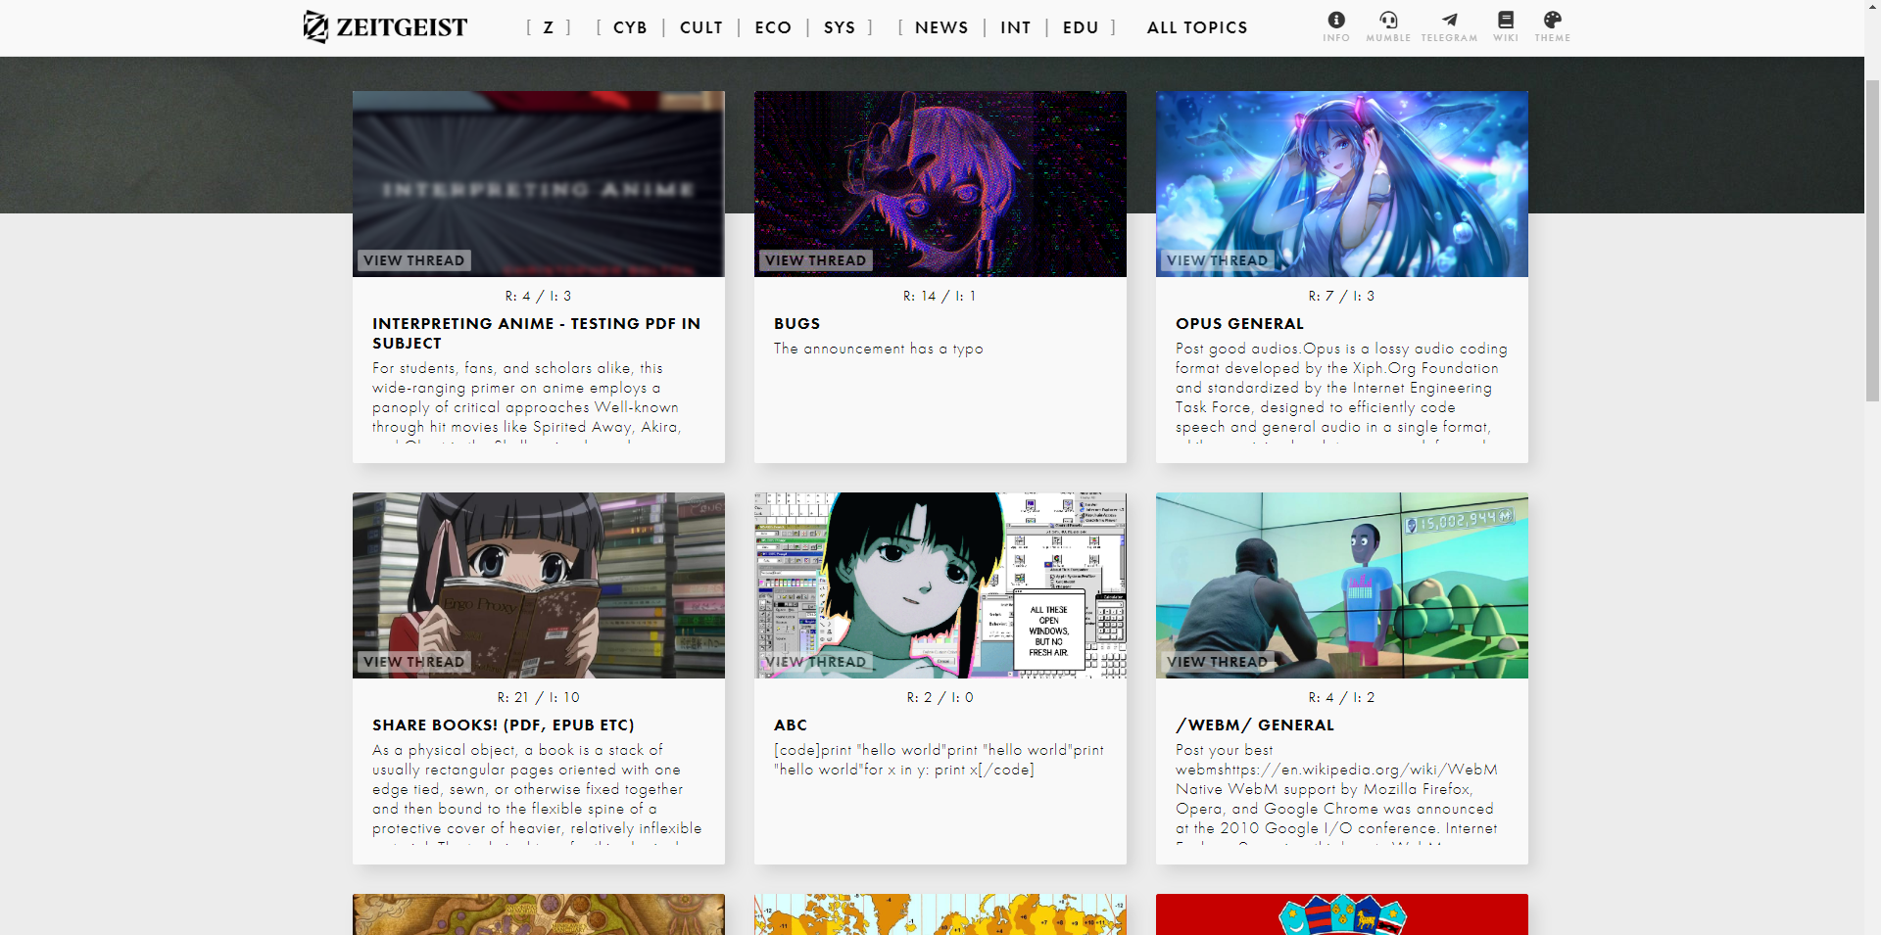
Task: Open the CYB board
Action: (x=630, y=27)
